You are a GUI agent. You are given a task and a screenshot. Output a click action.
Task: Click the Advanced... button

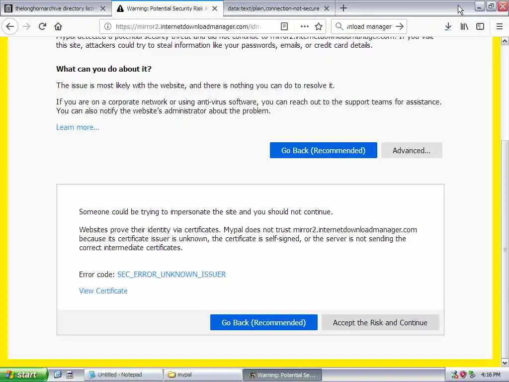point(412,150)
